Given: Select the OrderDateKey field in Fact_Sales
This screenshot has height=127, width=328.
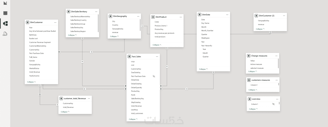Looking at the screenshot, I should pyautogui.click(x=136, y=84).
